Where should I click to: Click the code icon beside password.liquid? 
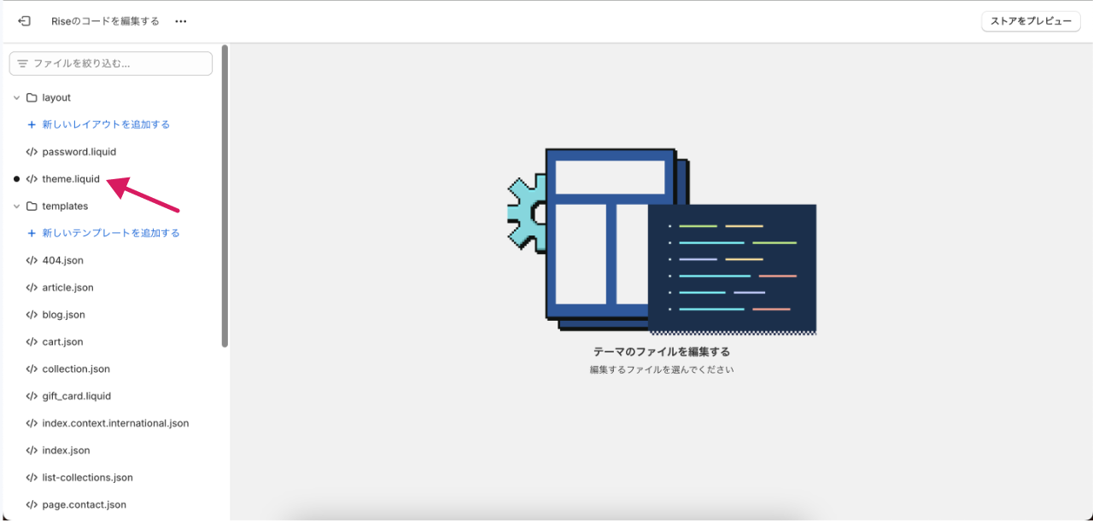[32, 152]
